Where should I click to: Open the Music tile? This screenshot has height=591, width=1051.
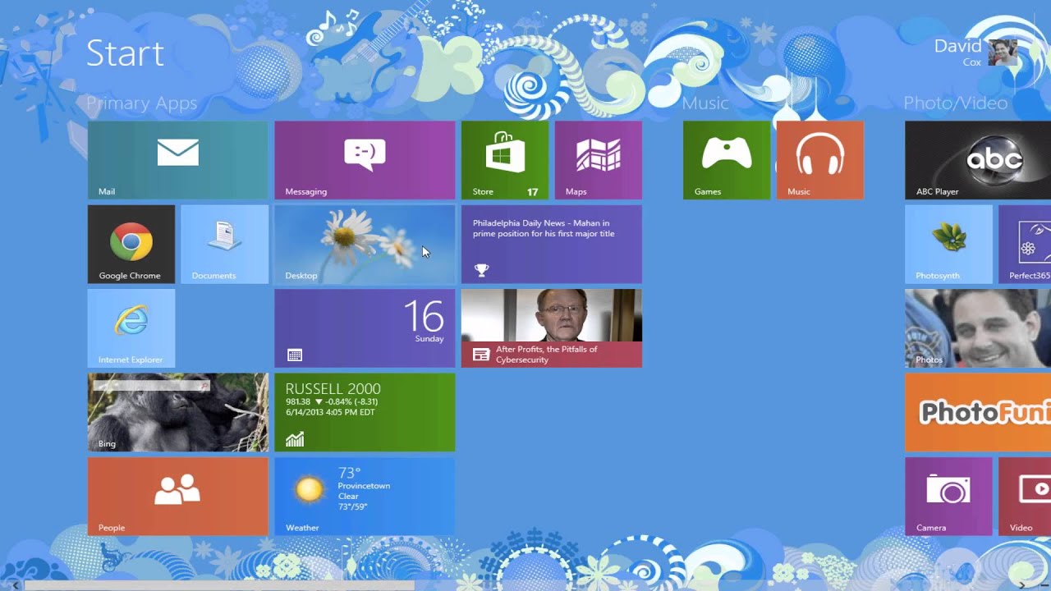tap(819, 160)
